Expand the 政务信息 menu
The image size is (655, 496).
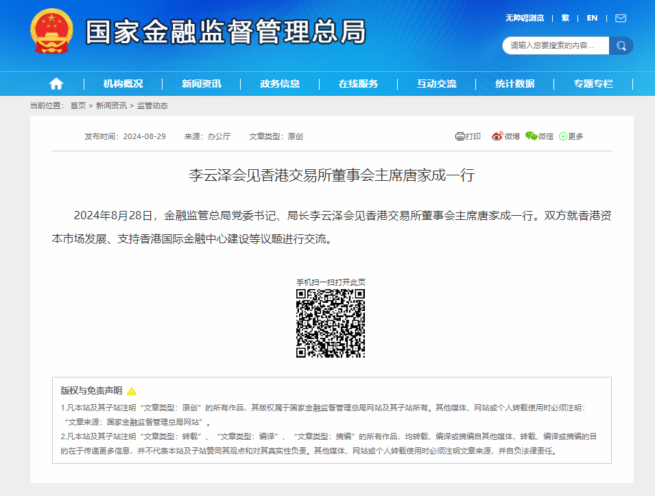[280, 84]
